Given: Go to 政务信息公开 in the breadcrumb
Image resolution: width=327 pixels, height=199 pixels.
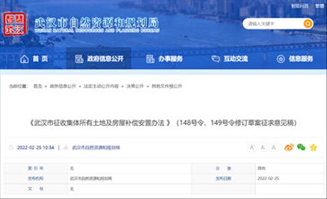Looking at the screenshot, I should click(x=63, y=86).
